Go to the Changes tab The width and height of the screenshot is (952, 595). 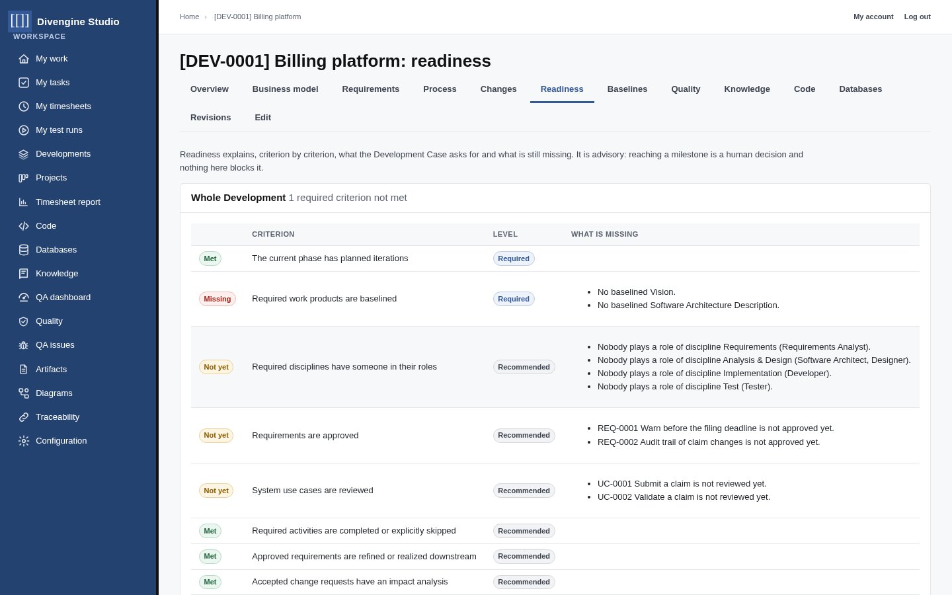[x=498, y=89]
